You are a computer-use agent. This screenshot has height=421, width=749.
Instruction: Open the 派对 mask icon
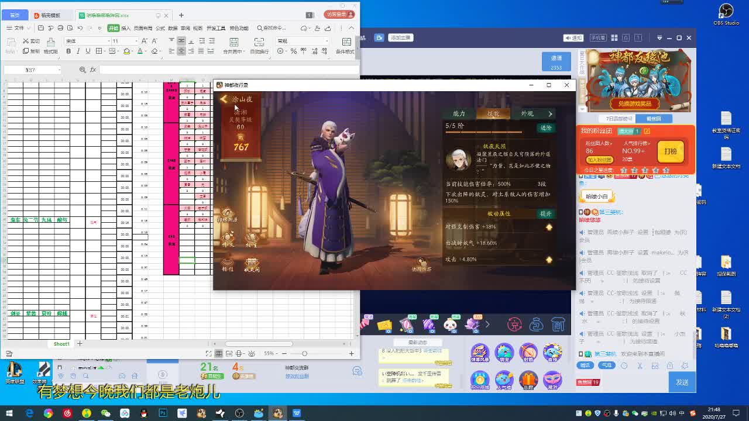coord(552,380)
